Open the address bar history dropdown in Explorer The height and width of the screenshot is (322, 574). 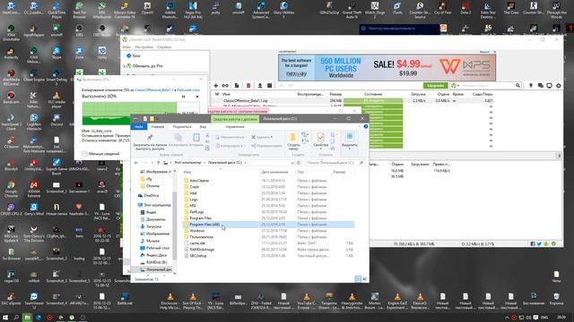[292, 163]
